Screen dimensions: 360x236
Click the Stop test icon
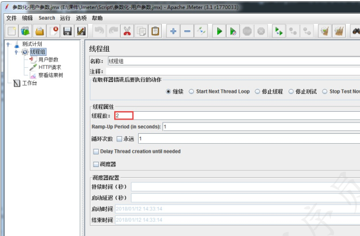[x=247, y=31]
